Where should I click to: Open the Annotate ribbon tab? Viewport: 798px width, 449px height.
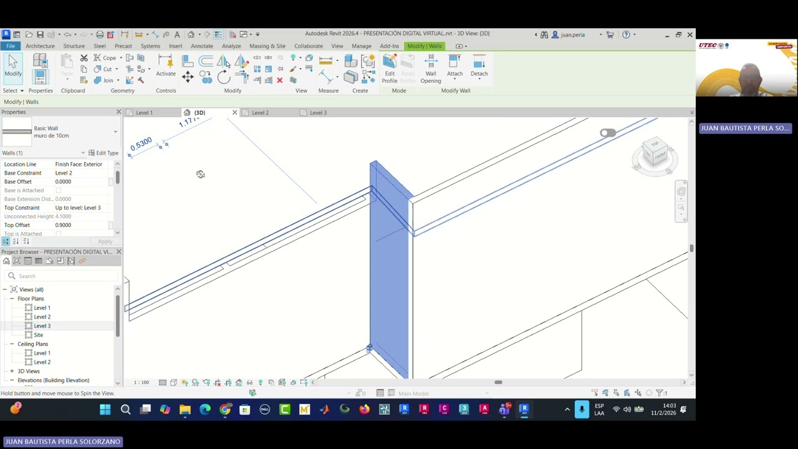tap(201, 46)
